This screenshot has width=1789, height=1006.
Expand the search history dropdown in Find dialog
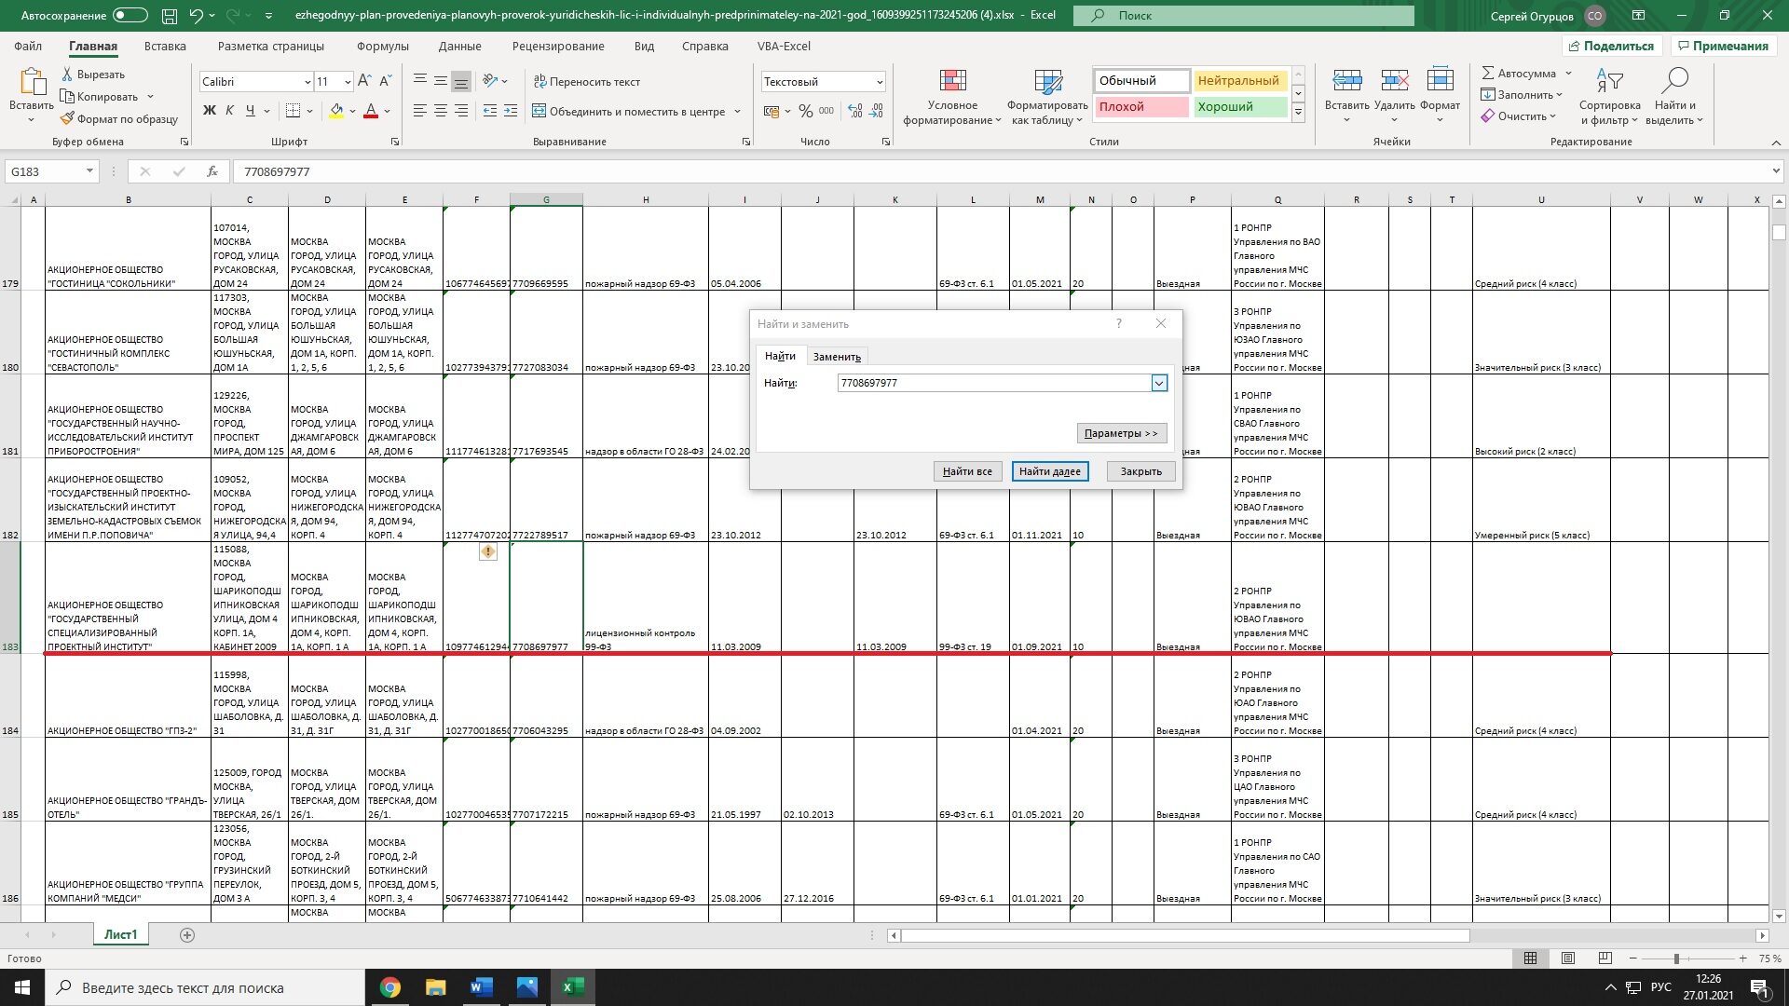pos(1159,383)
